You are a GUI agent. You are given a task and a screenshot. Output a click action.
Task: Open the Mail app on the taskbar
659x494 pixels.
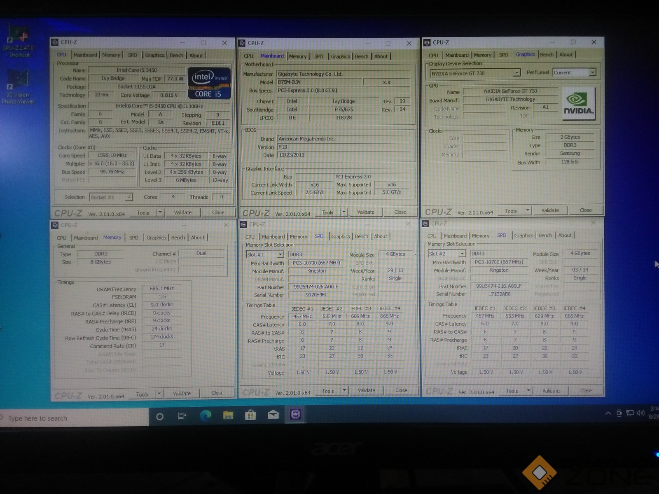click(x=273, y=415)
